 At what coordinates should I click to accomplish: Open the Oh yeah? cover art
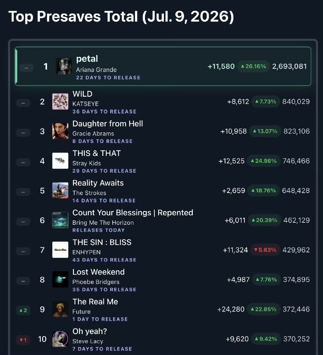coord(60,339)
